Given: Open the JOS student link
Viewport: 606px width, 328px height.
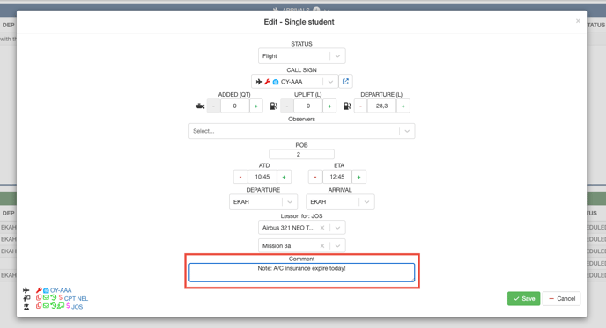Looking at the screenshot, I should 78,307.
